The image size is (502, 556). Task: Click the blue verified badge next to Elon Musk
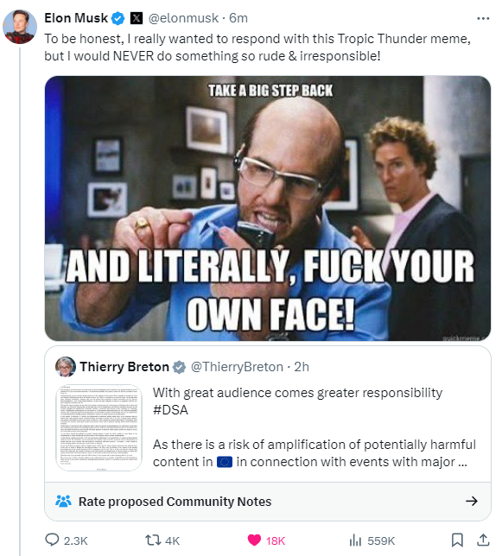[x=118, y=18]
